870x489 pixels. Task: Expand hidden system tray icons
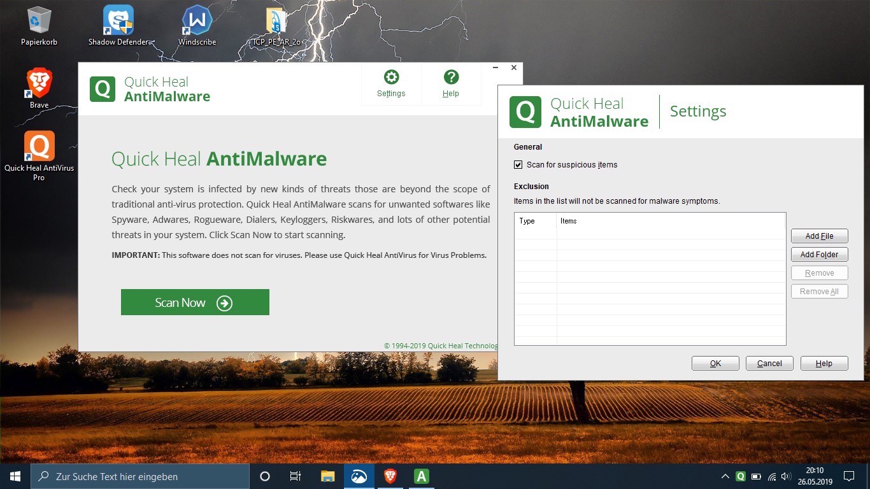[x=725, y=476]
